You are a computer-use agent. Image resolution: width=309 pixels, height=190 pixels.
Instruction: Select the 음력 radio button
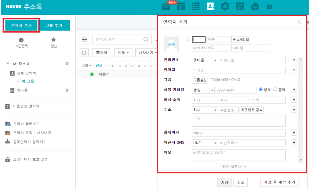(275, 90)
